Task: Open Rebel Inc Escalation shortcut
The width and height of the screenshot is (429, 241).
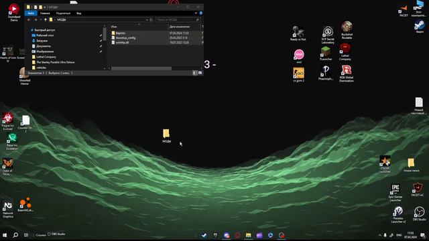Action: point(12,141)
